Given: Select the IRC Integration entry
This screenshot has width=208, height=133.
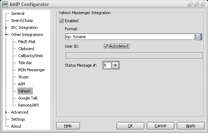Looking at the screenshot, I should pos(24,28).
